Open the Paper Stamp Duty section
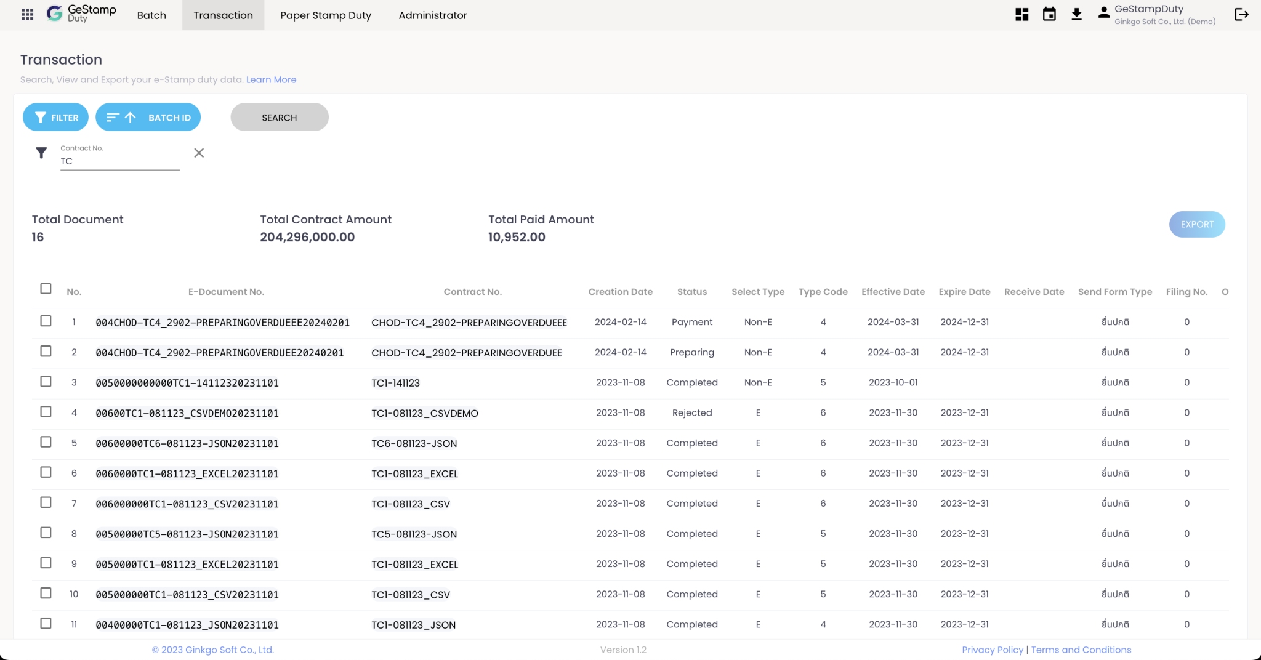The height and width of the screenshot is (660, 1261). click(326, 15)
